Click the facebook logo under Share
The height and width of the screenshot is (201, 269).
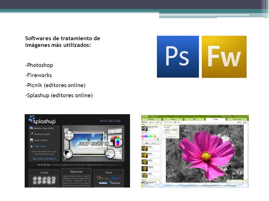[x=103, y=183]
